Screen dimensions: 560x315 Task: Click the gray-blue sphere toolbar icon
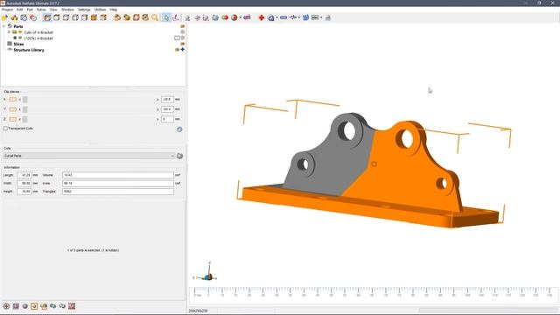coord(215,17)
